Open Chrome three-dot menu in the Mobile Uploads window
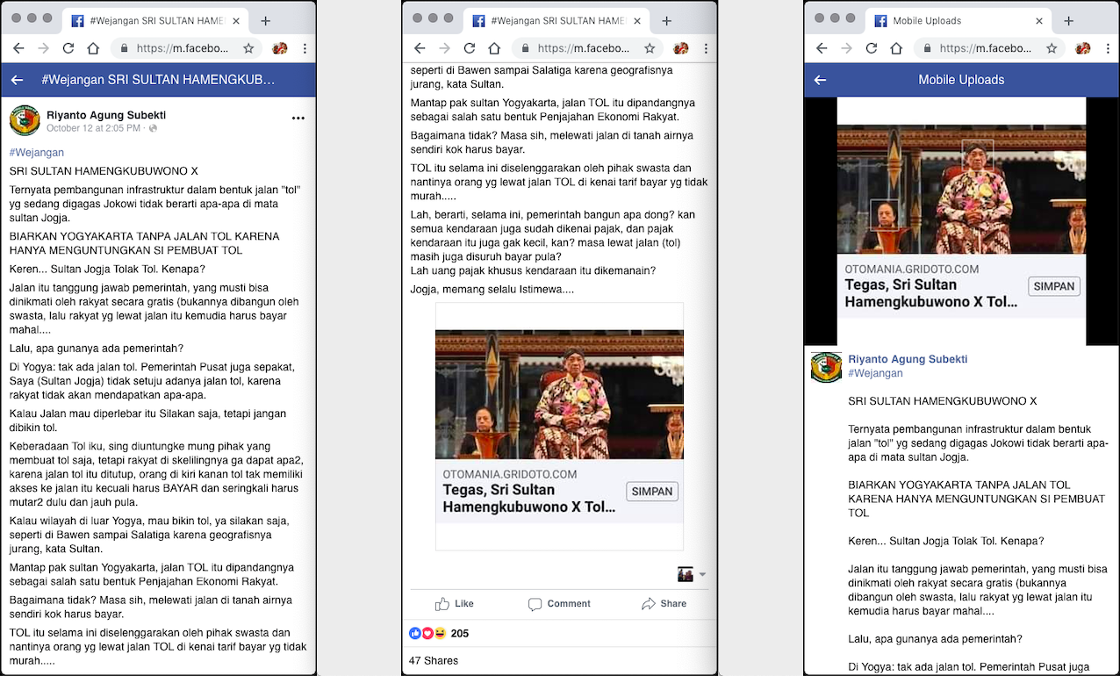This screenshot has height=676, width=1120. tap(1108, 49)
